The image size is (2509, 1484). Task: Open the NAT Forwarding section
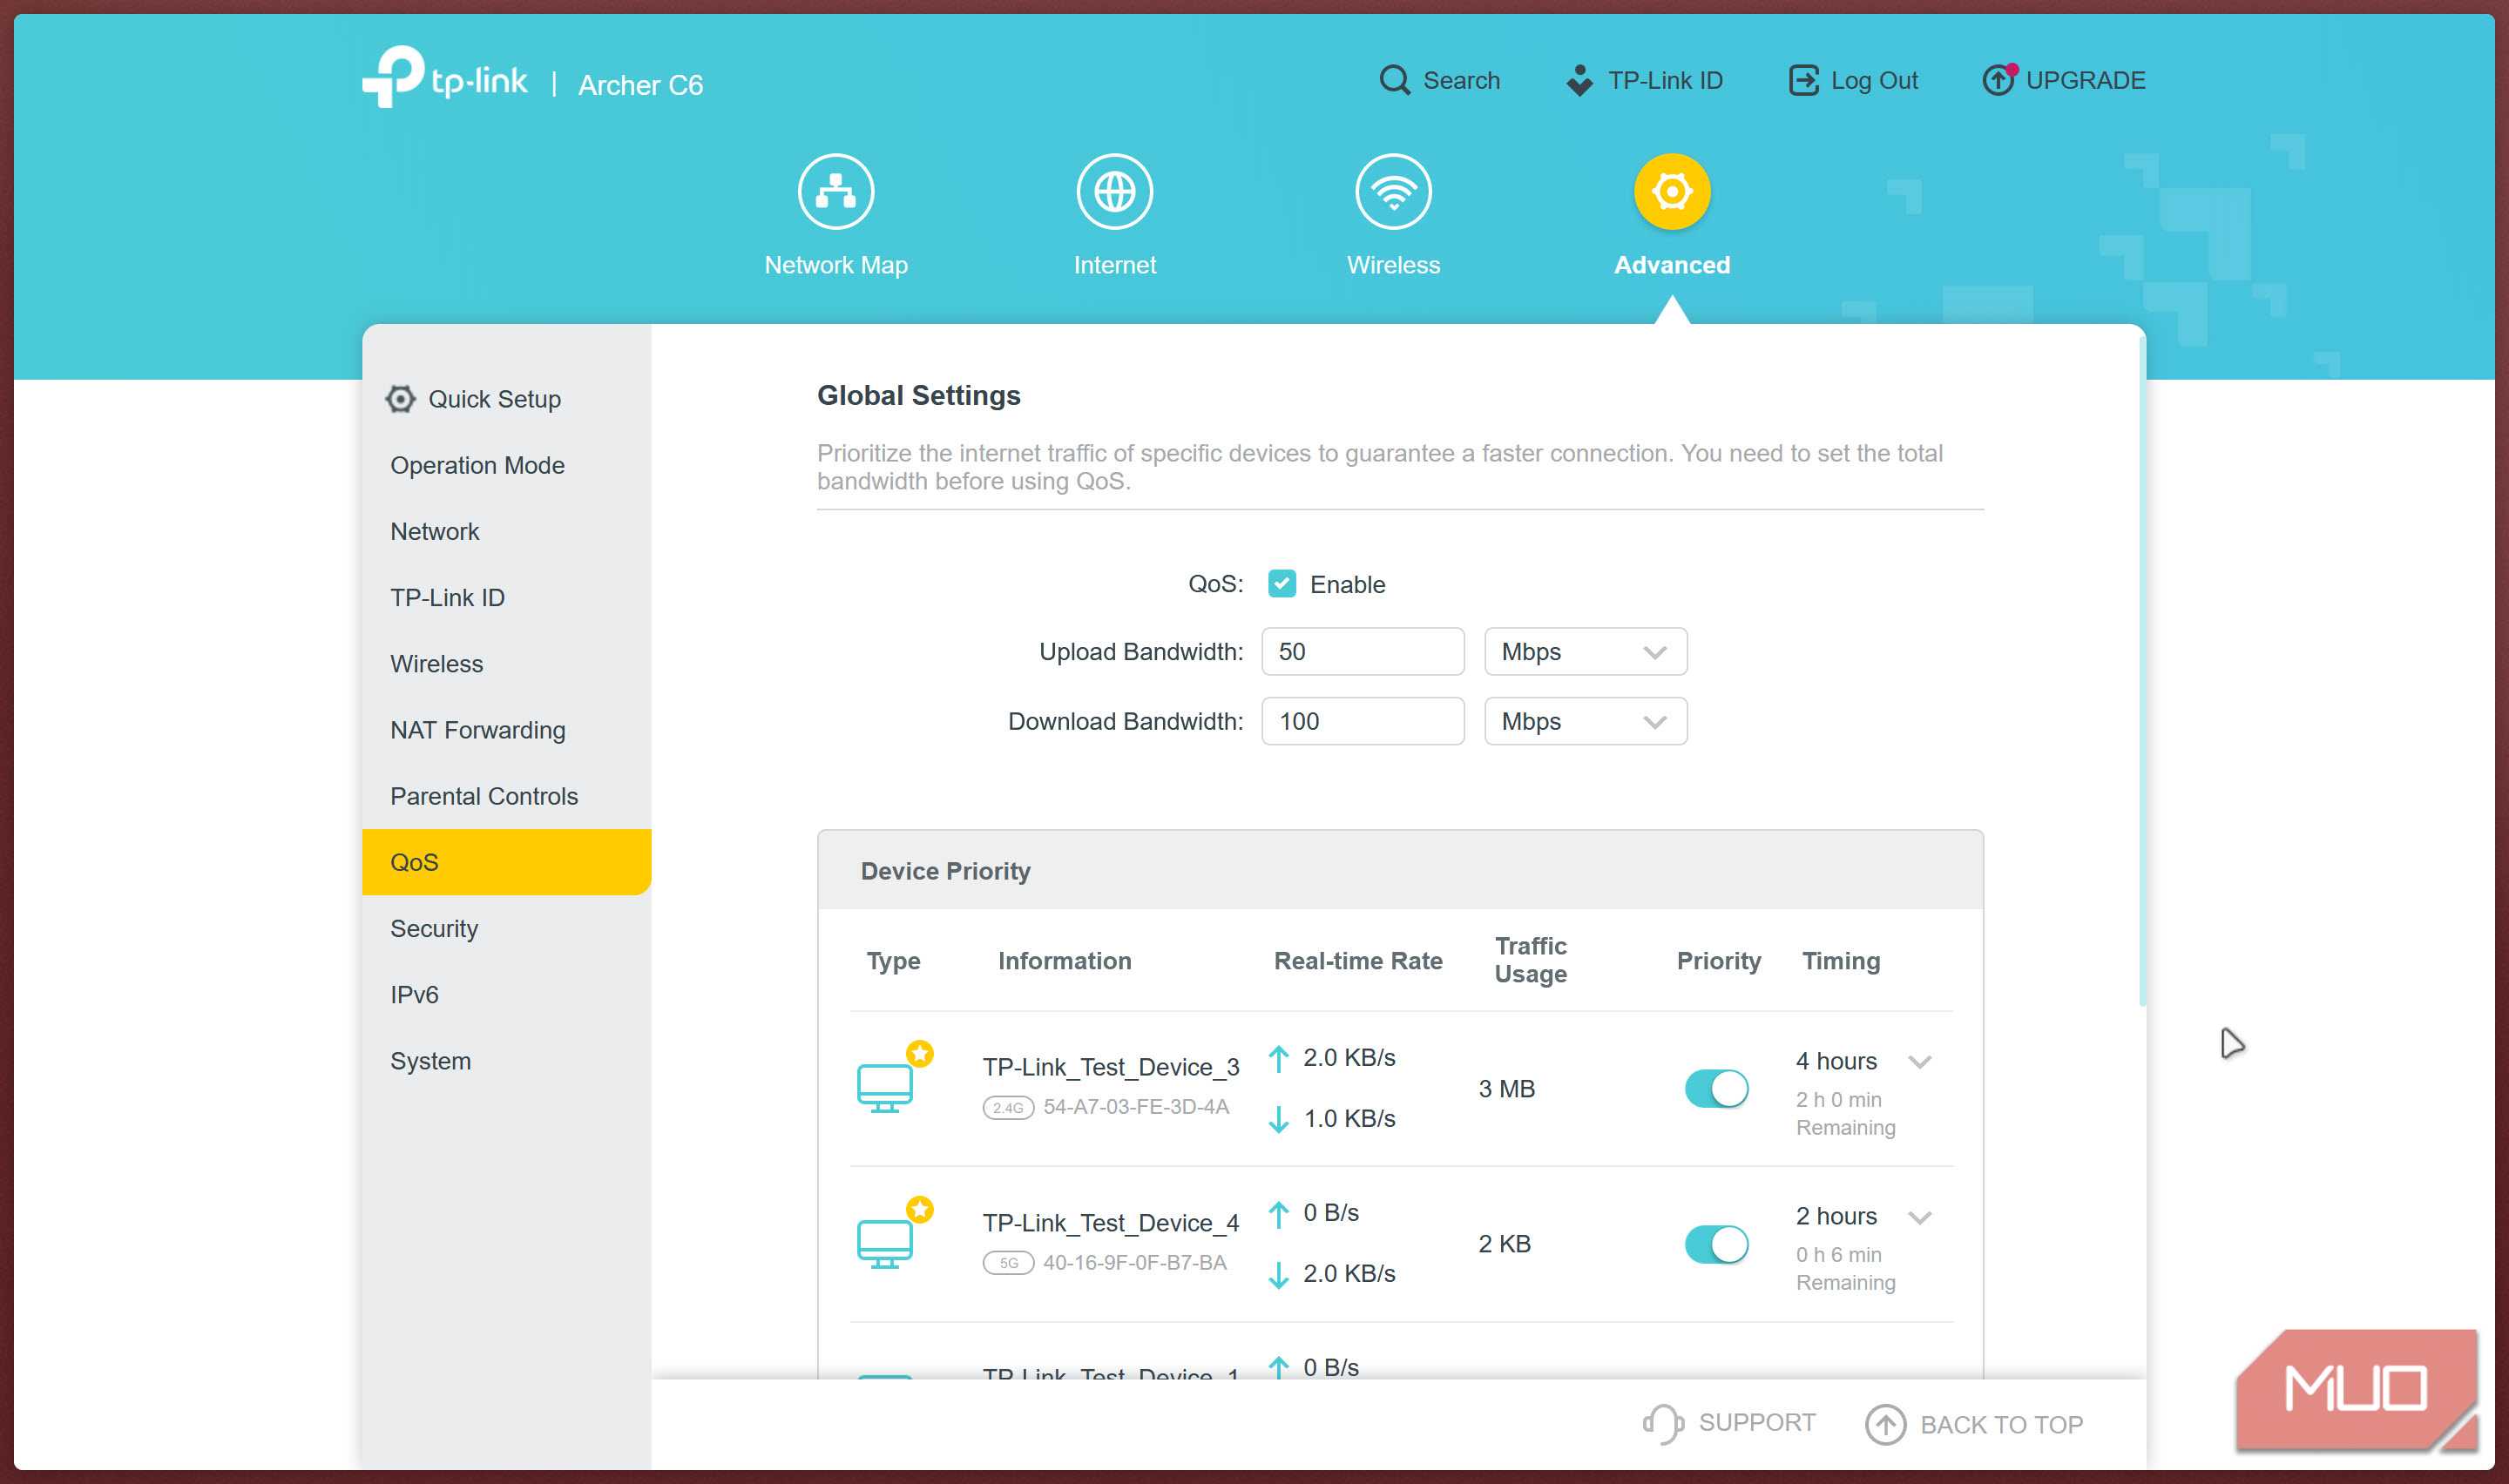(477, 730)
